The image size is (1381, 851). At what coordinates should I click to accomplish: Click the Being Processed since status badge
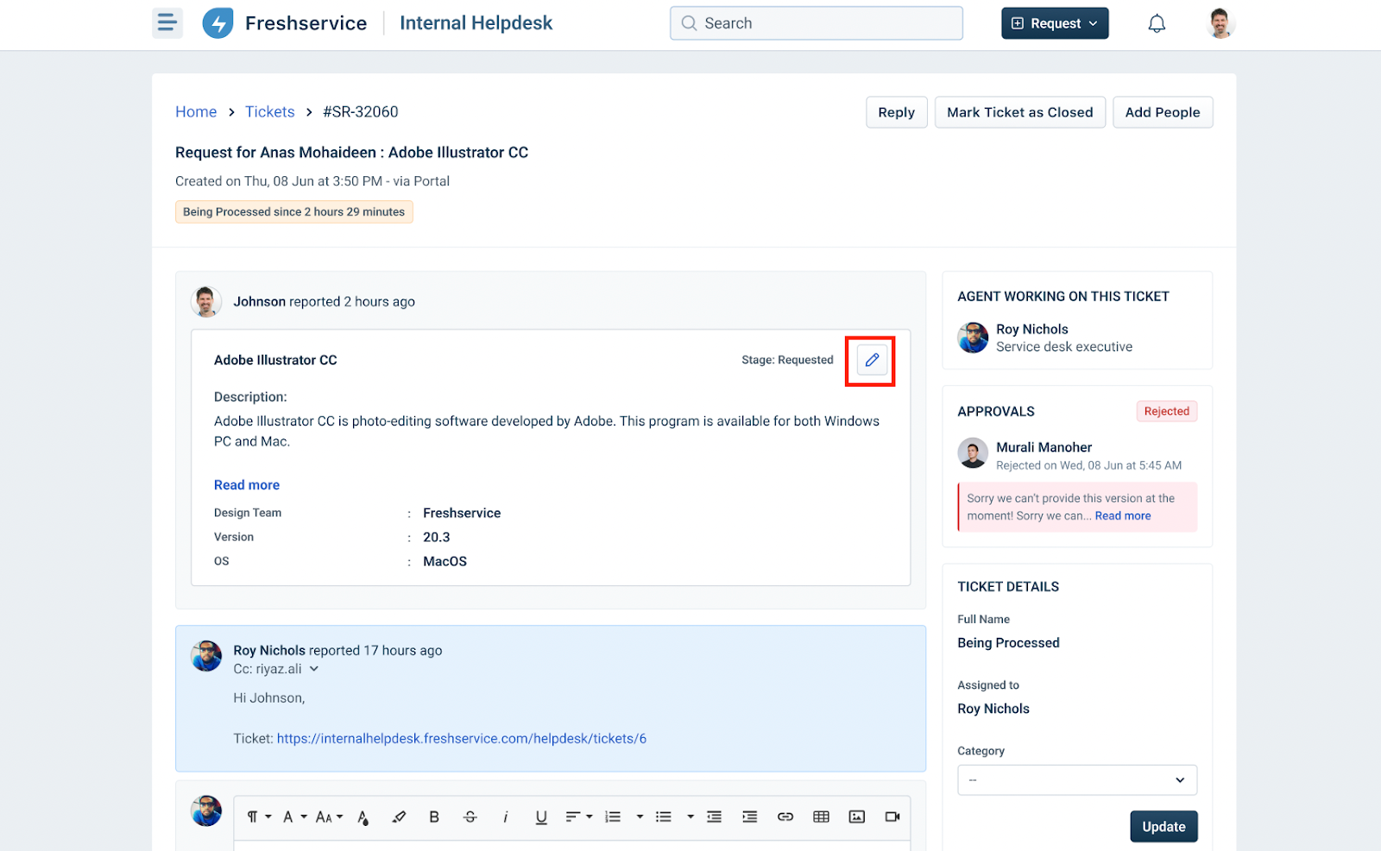click(x=294, y=212)
